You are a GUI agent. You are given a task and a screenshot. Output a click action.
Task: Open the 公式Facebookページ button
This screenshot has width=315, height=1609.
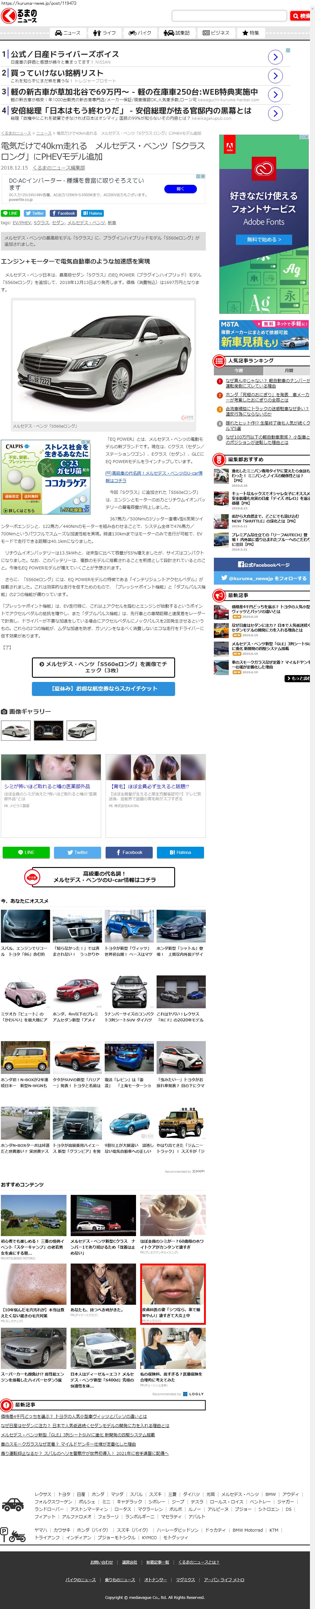coord(262,565)
